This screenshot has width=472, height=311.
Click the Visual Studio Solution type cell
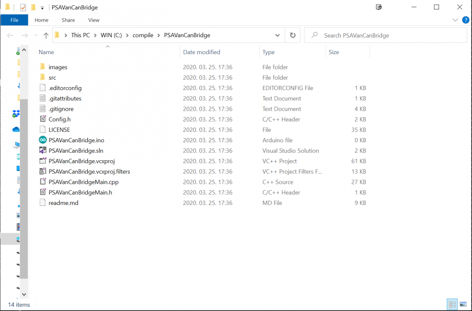click(290, 151)
